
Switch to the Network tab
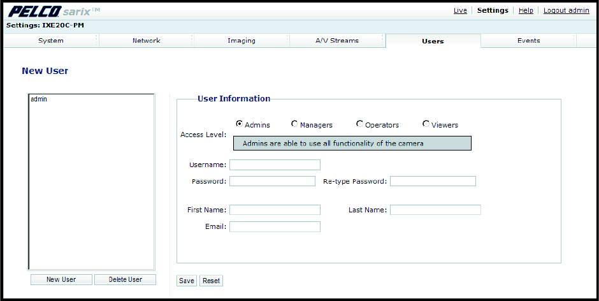coord(146,41)
